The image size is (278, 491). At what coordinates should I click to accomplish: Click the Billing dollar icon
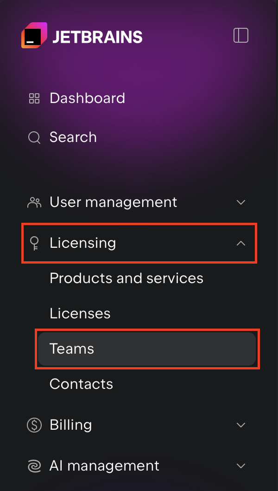34,425
